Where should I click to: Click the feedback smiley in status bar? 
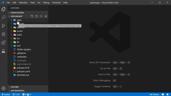[163, 94]
